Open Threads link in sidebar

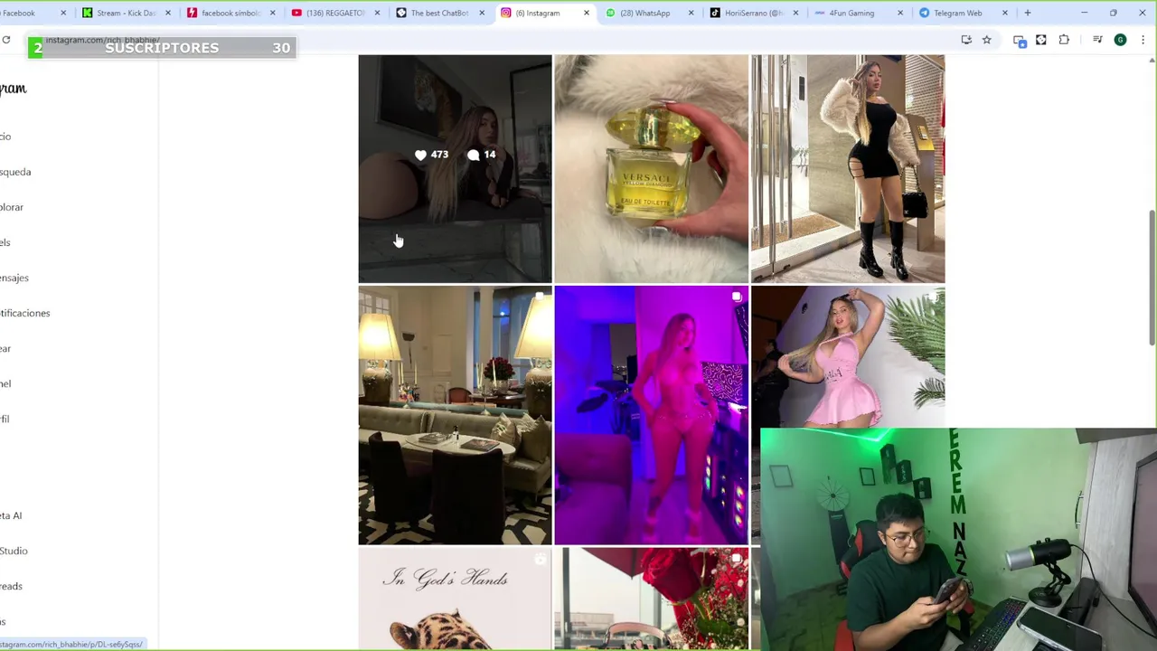11,586
